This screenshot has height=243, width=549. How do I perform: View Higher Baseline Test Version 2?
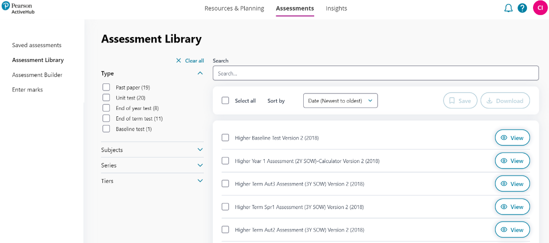[x=512, y=138]
